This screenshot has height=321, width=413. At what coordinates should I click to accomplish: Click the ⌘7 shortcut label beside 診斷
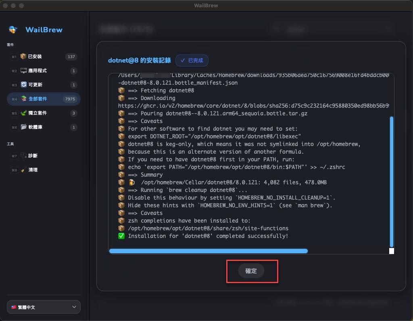[14, 156]
